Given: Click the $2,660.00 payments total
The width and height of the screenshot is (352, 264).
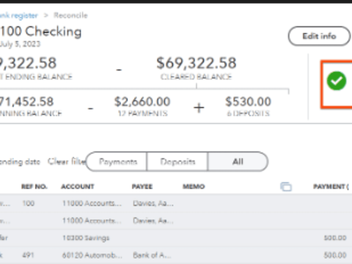Looking at the screenshot, I should point(142,101).
